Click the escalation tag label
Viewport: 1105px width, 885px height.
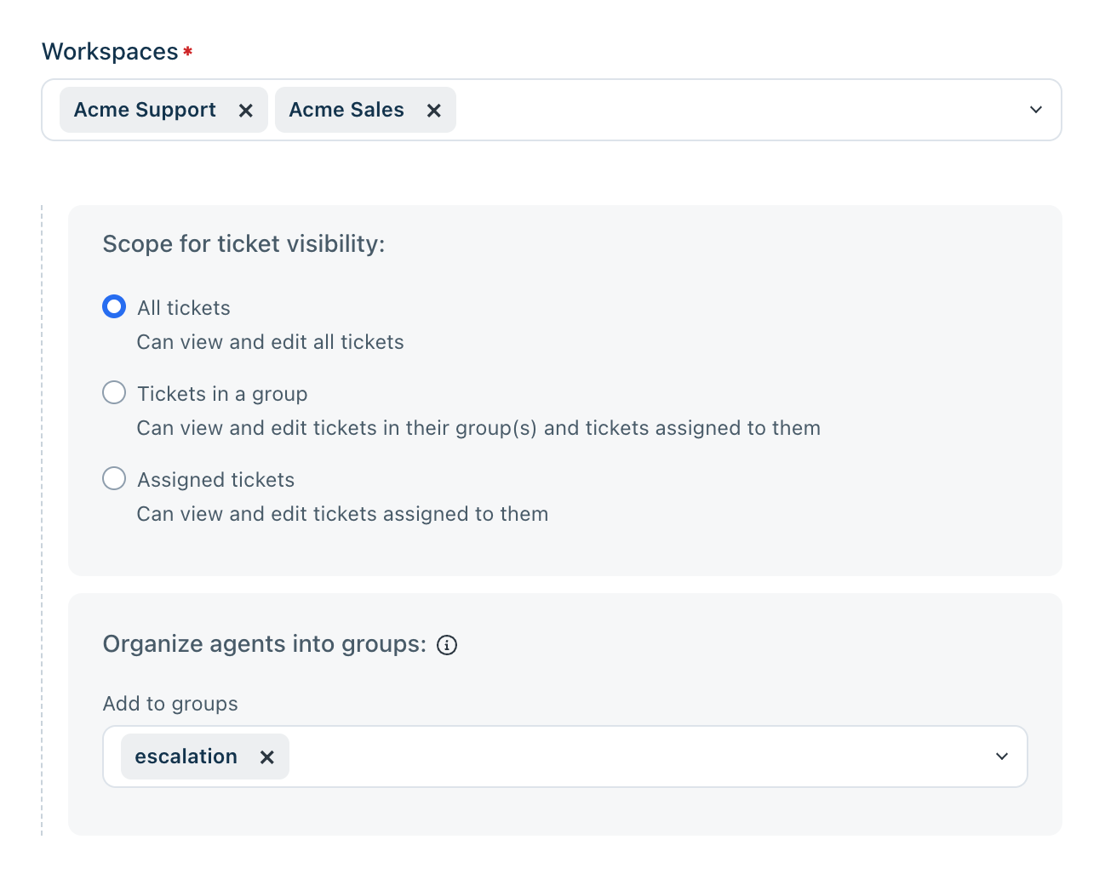[x=186, y=757]
